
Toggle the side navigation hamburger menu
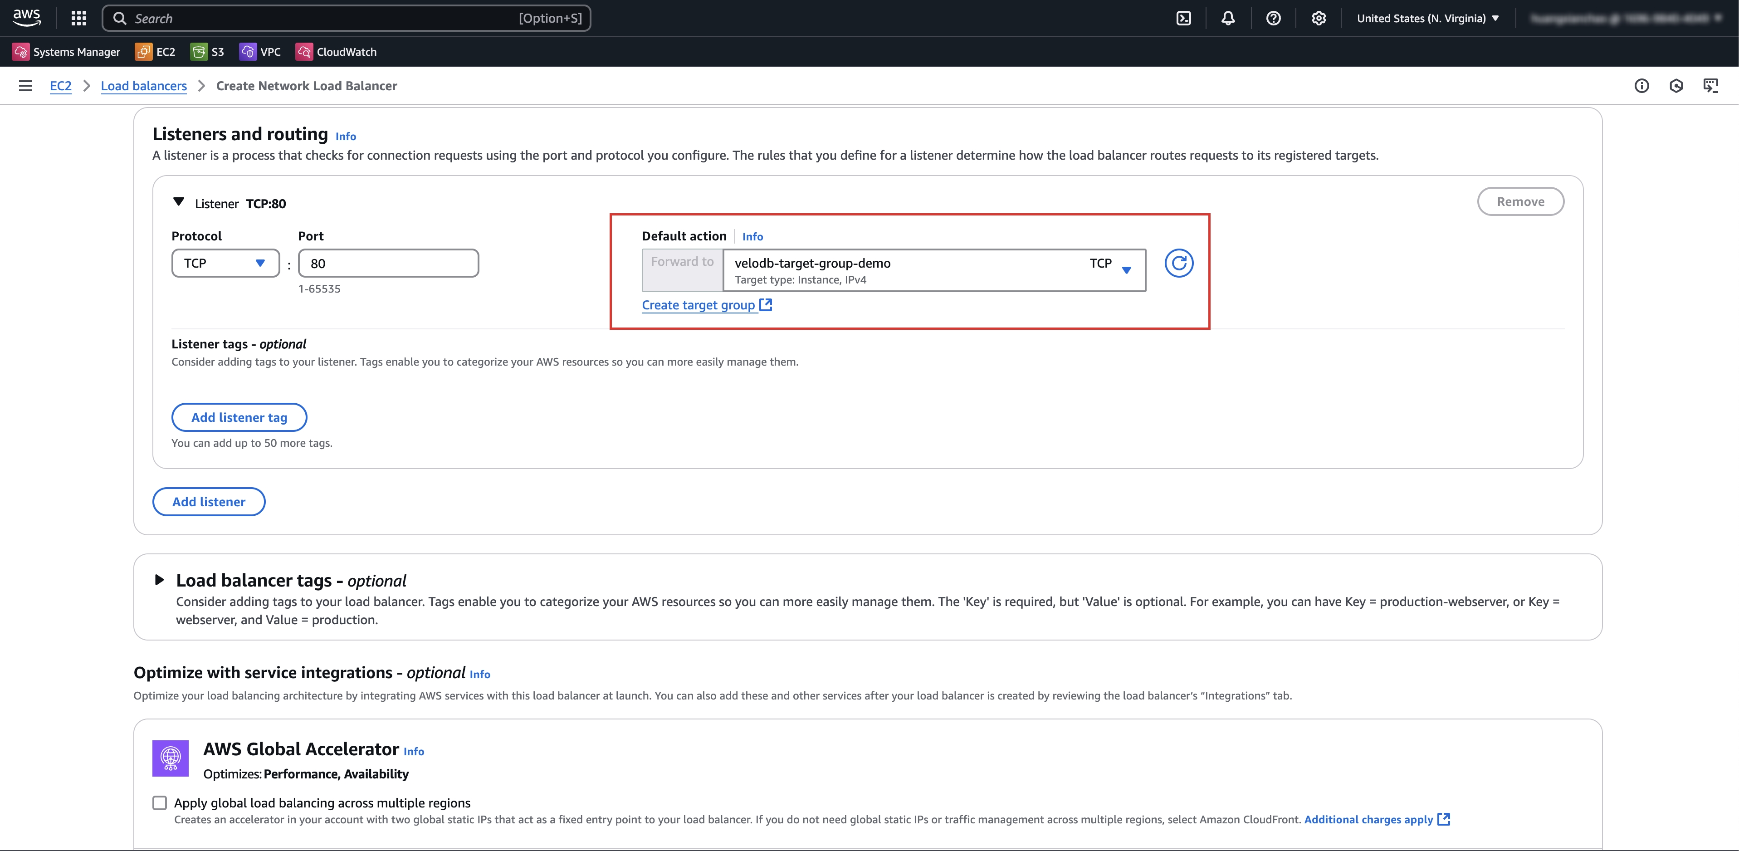25,86
